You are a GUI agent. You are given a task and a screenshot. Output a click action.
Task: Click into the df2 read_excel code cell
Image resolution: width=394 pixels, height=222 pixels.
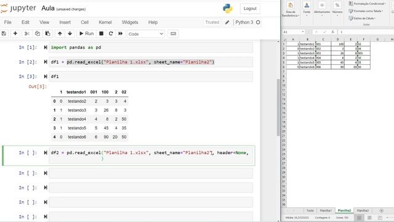[x=151, y=155]
